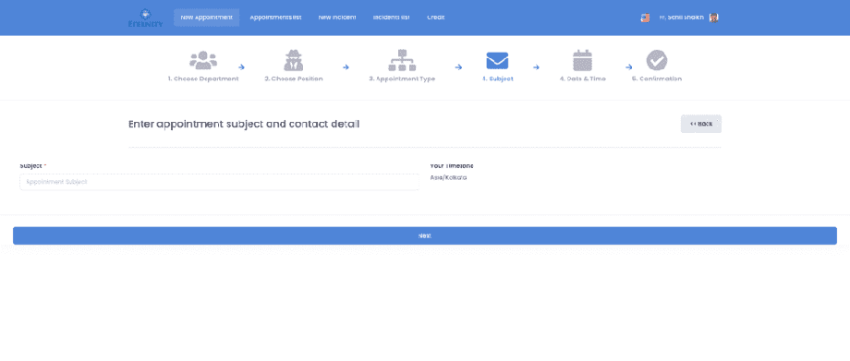Screen dimensions: 850x361
Task: Click the '2. Choose Position' label
Action: (x=293, y=78)
